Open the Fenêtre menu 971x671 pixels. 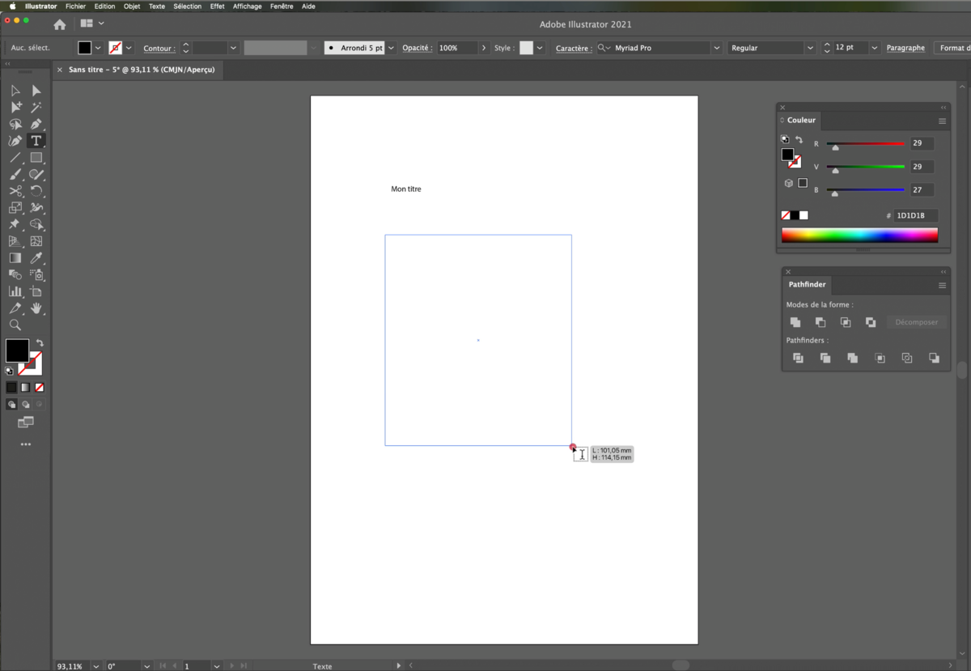[x=282, y=6]
